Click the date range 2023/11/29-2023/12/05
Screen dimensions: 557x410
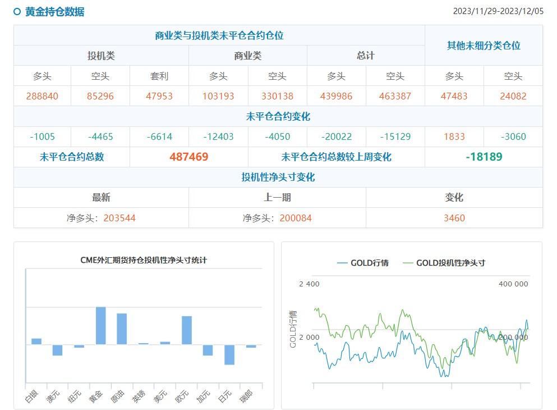(x=500, y=10)
